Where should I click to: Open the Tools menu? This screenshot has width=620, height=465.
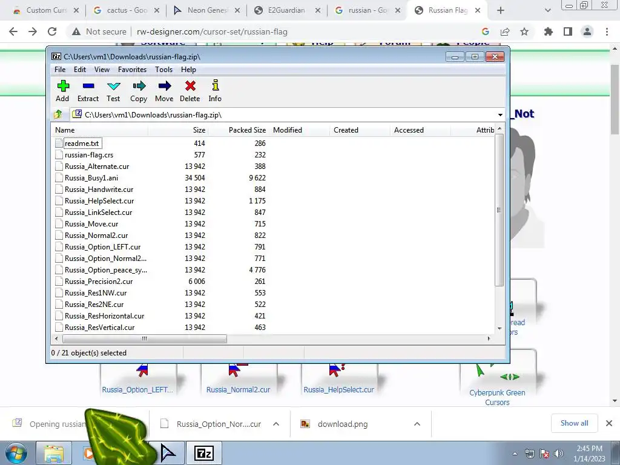tap(163, 70)
